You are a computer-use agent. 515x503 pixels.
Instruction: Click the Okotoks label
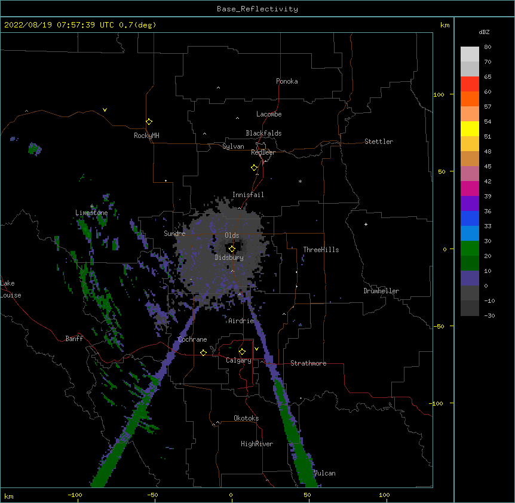click(246, 418)
